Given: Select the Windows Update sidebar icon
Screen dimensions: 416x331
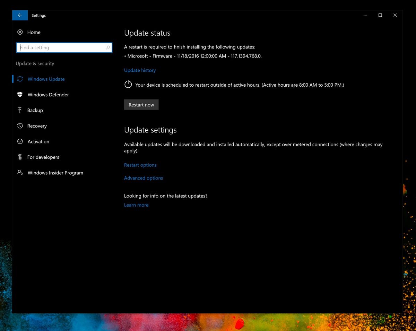Looking at the screenshot, I should pyautogui.click(x=20, y=79).
